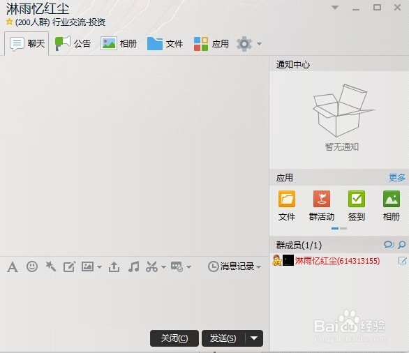Expand the 消息记录 dropdown arrow
409x353 pixels.
point(258,267)
